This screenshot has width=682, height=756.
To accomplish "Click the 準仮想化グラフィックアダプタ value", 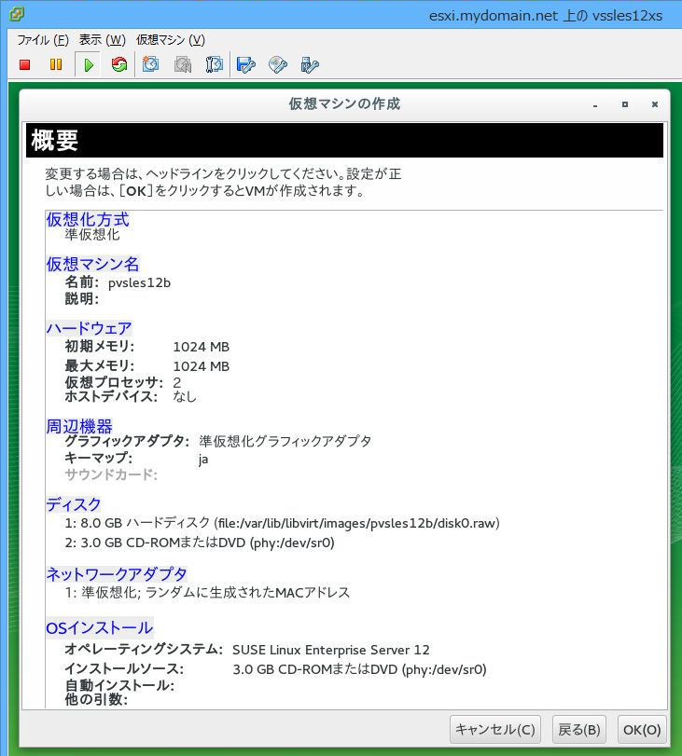I will pos(285,441).
